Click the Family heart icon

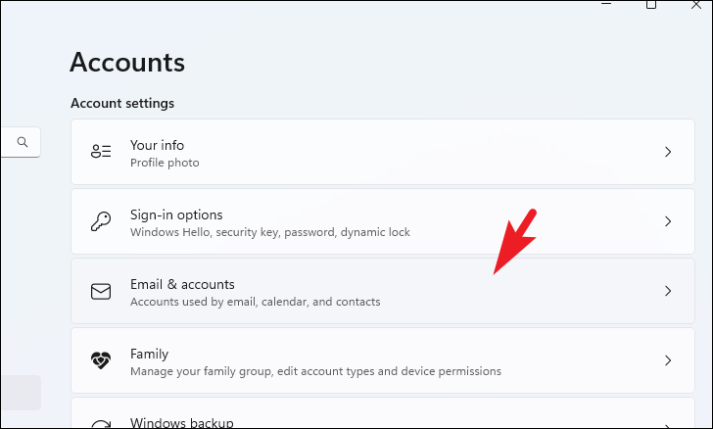[x=101, y=360]
